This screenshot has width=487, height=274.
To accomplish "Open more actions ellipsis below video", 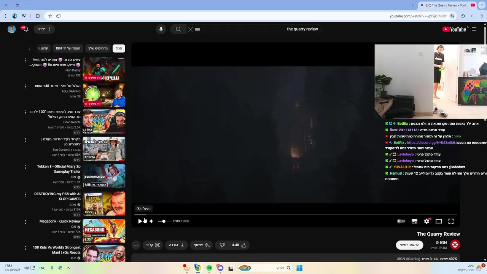I will point(136,245).
